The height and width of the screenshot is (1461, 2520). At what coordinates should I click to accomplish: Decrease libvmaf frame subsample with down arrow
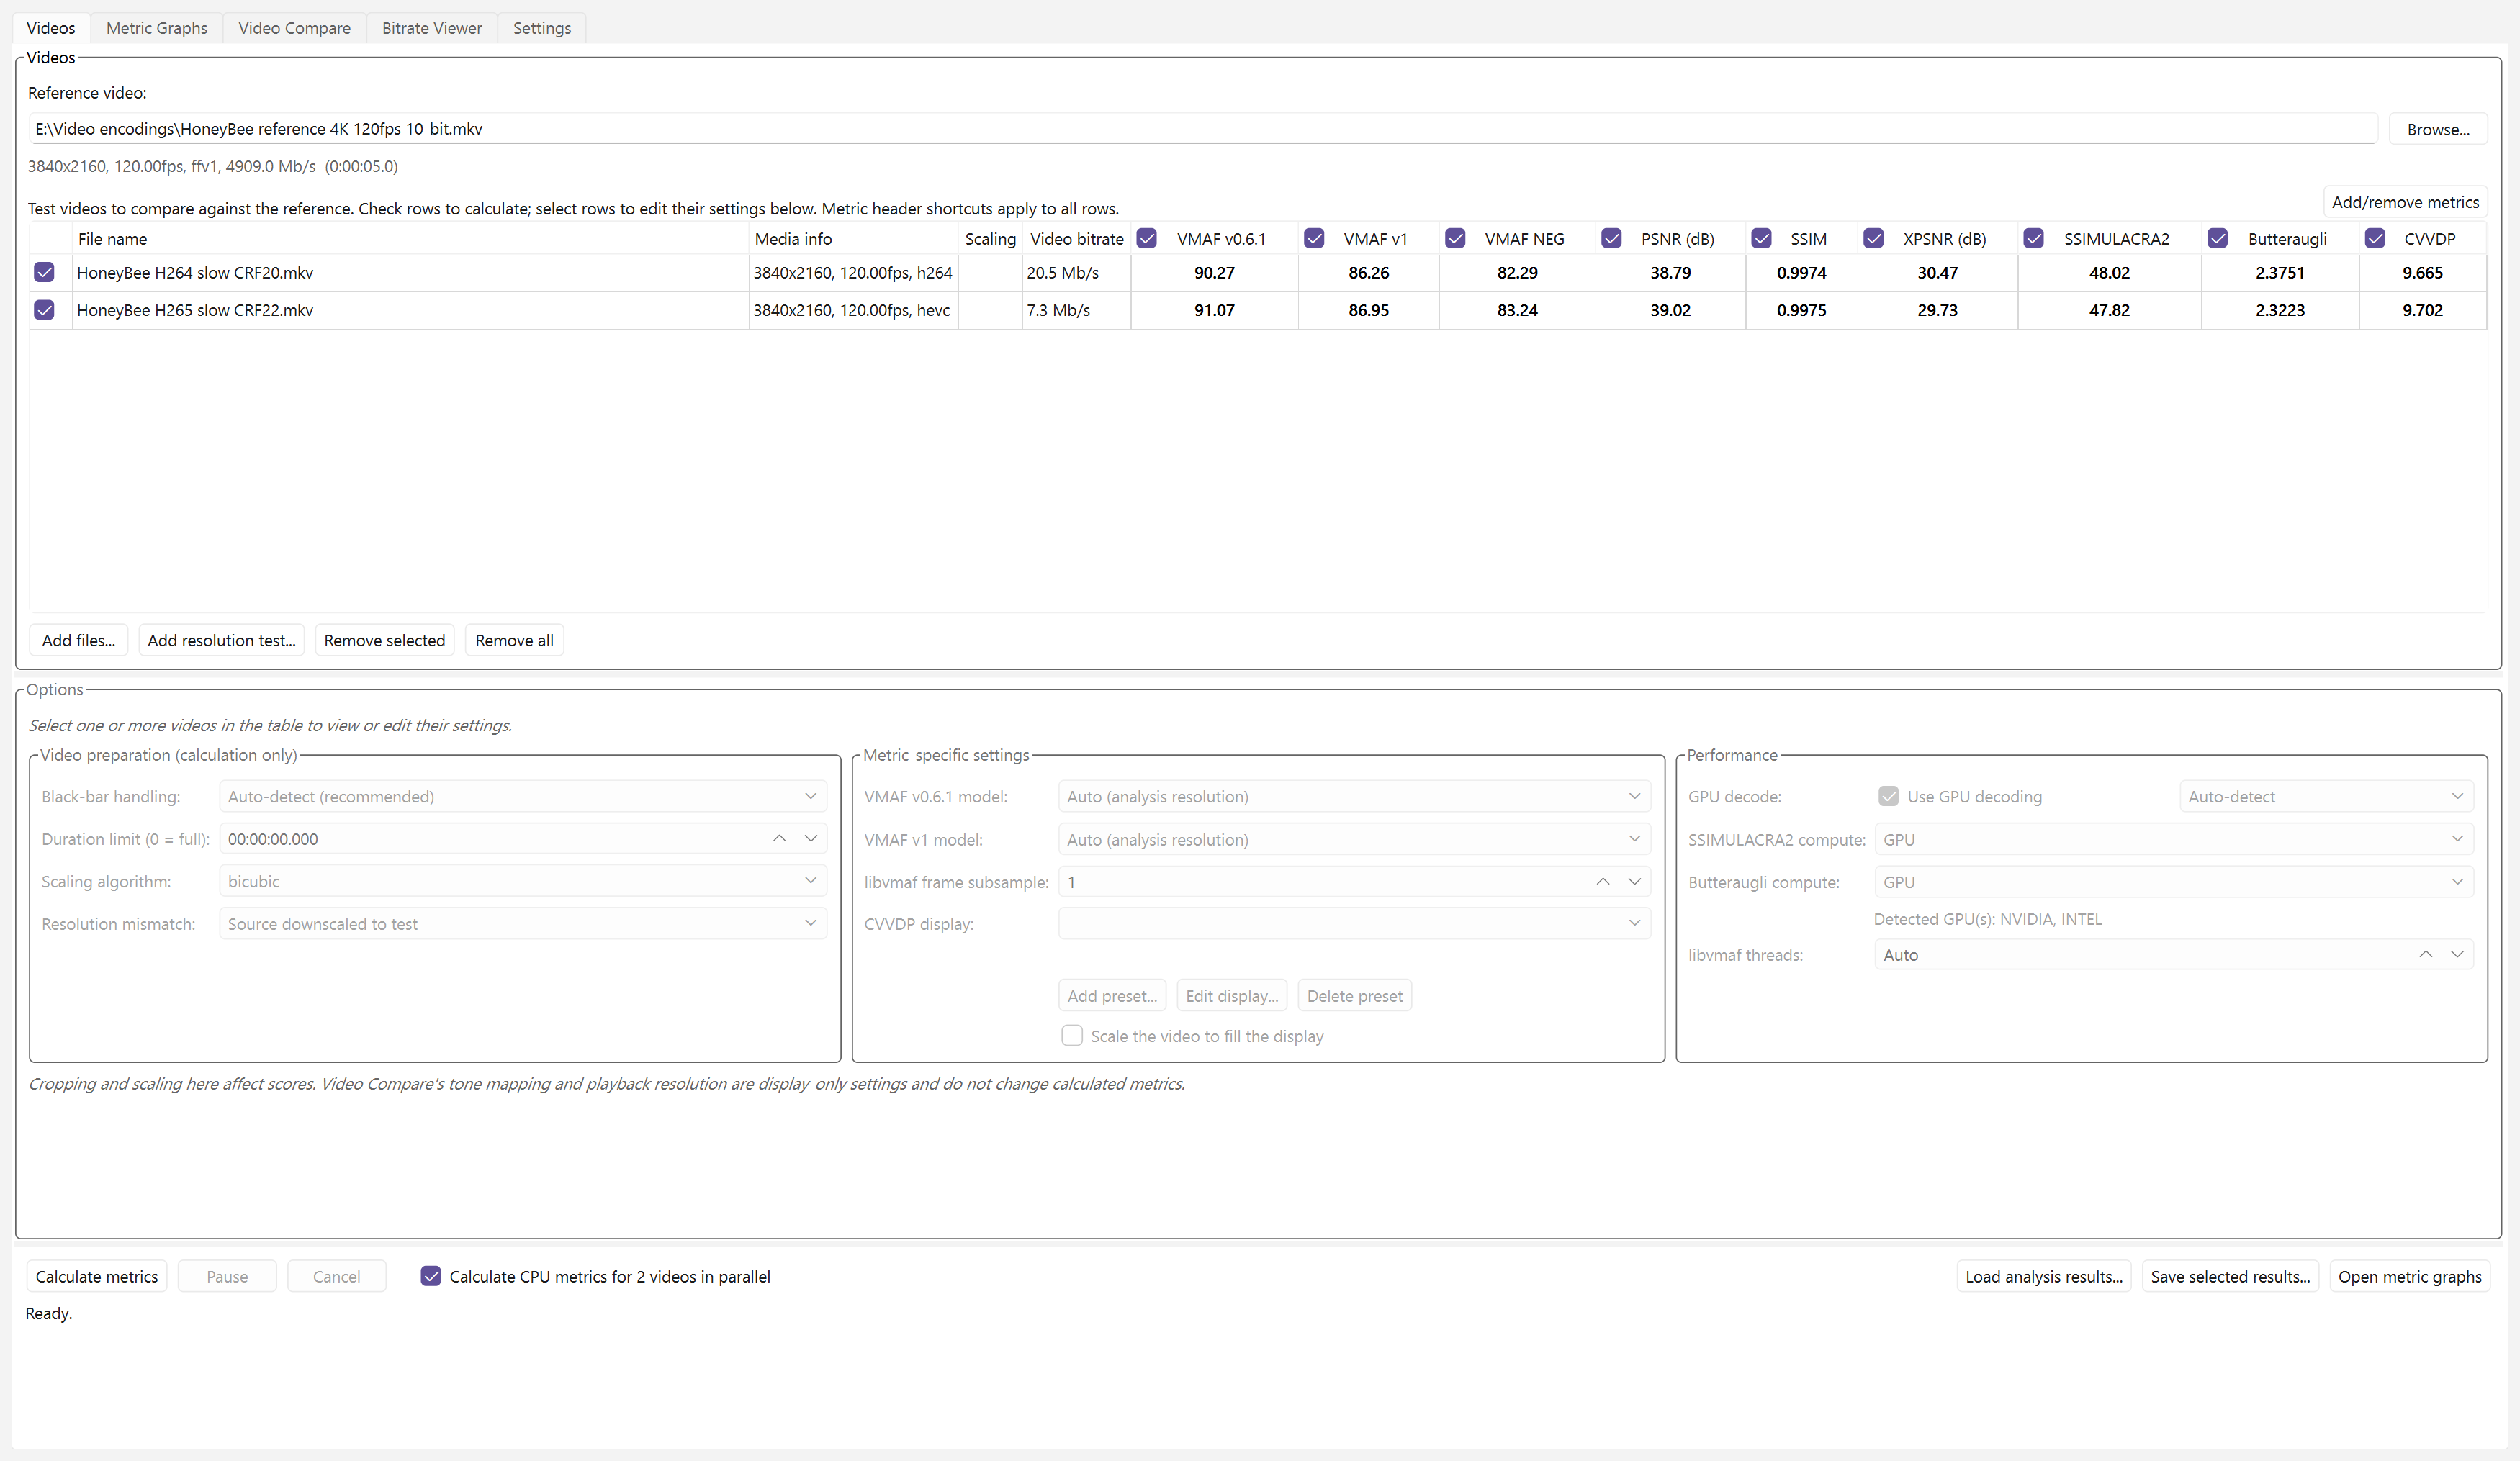coord(1634,882)
